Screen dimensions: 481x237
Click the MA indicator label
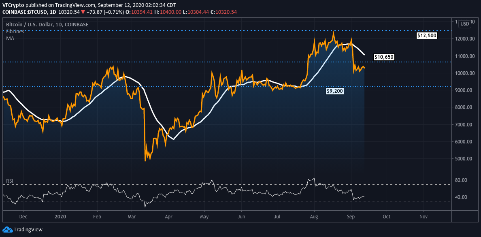point(9,38)
